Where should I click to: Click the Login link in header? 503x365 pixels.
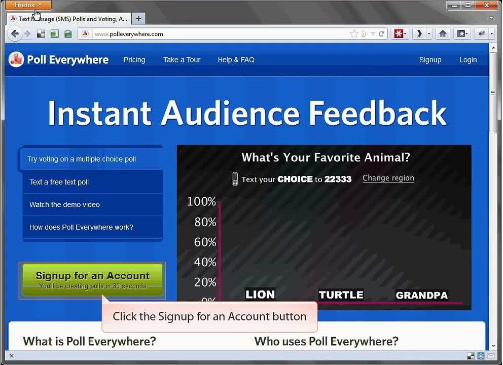pyautogui.click(x=468, y=60)
